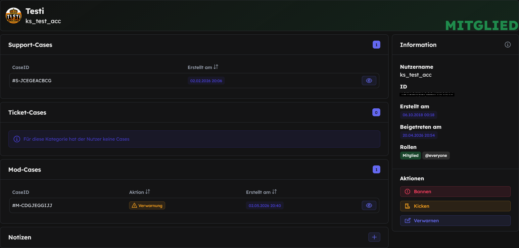View support case #S-JCEGEACBCG via eye icon
Viewport: 519px width, 248px height.
369,81
